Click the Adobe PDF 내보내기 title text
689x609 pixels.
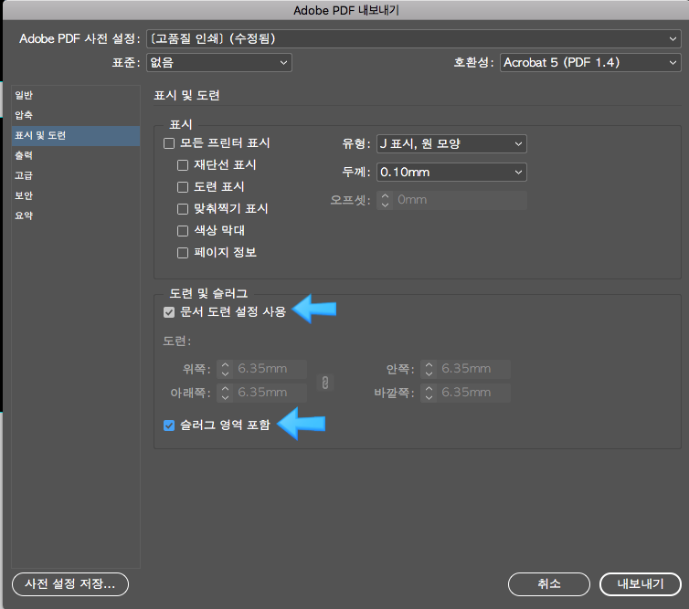click(345, 10)
